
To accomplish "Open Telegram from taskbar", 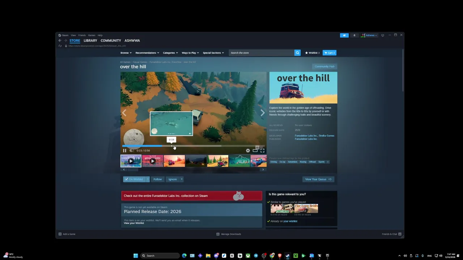I will 256,256.
